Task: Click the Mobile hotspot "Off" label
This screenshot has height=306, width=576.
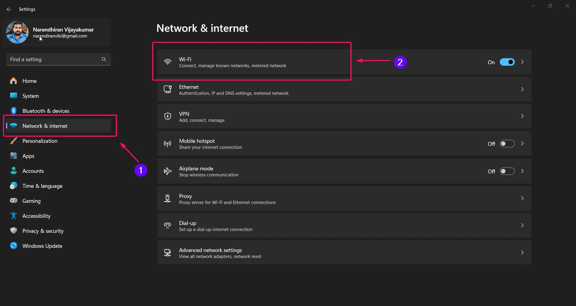Action: pyautogui.click(x=491, y=144)
